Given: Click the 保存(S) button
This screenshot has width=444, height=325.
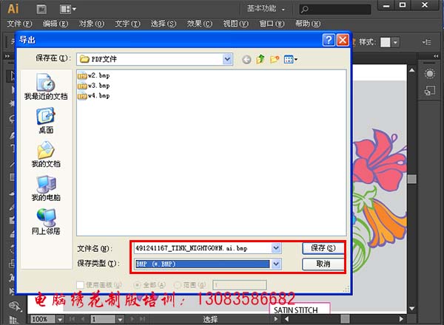Looking at the screenshot, I should coord(323,248).
